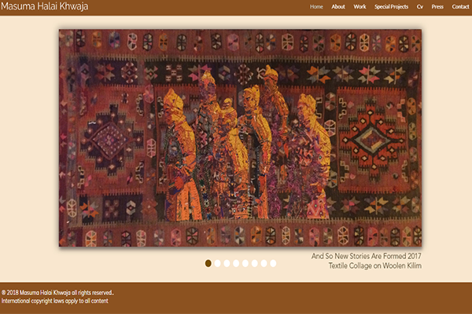Click caption 'Textile Collage on Woolen Kilim'
Screen dimensions: 472x314
tap(375, 265)
